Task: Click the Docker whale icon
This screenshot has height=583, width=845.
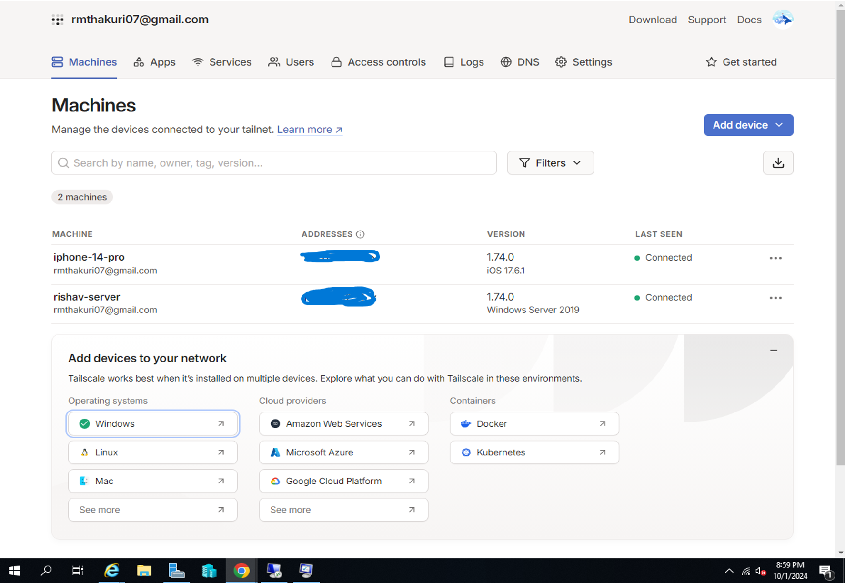Action: pyautogui.click(x=466, y=423)
